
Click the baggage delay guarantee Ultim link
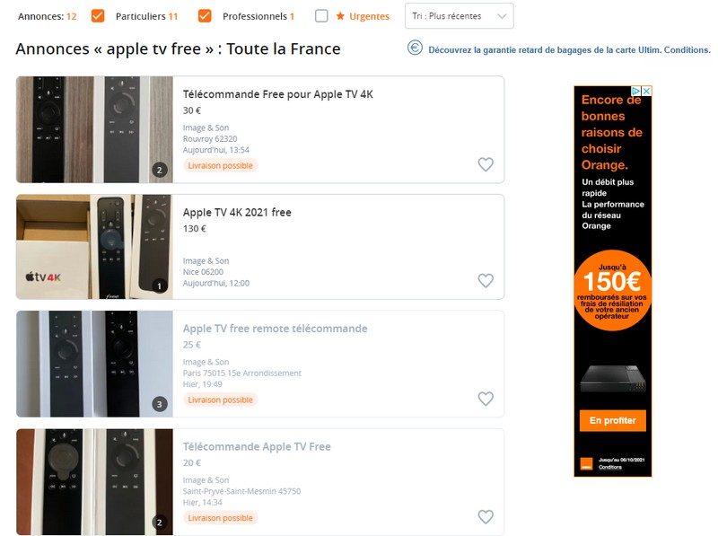pyautogui.click(x=569, y=49)
